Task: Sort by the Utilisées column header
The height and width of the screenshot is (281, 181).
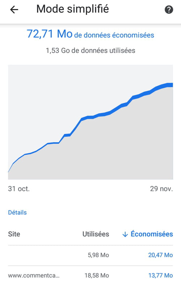Action: click(96, 234)
